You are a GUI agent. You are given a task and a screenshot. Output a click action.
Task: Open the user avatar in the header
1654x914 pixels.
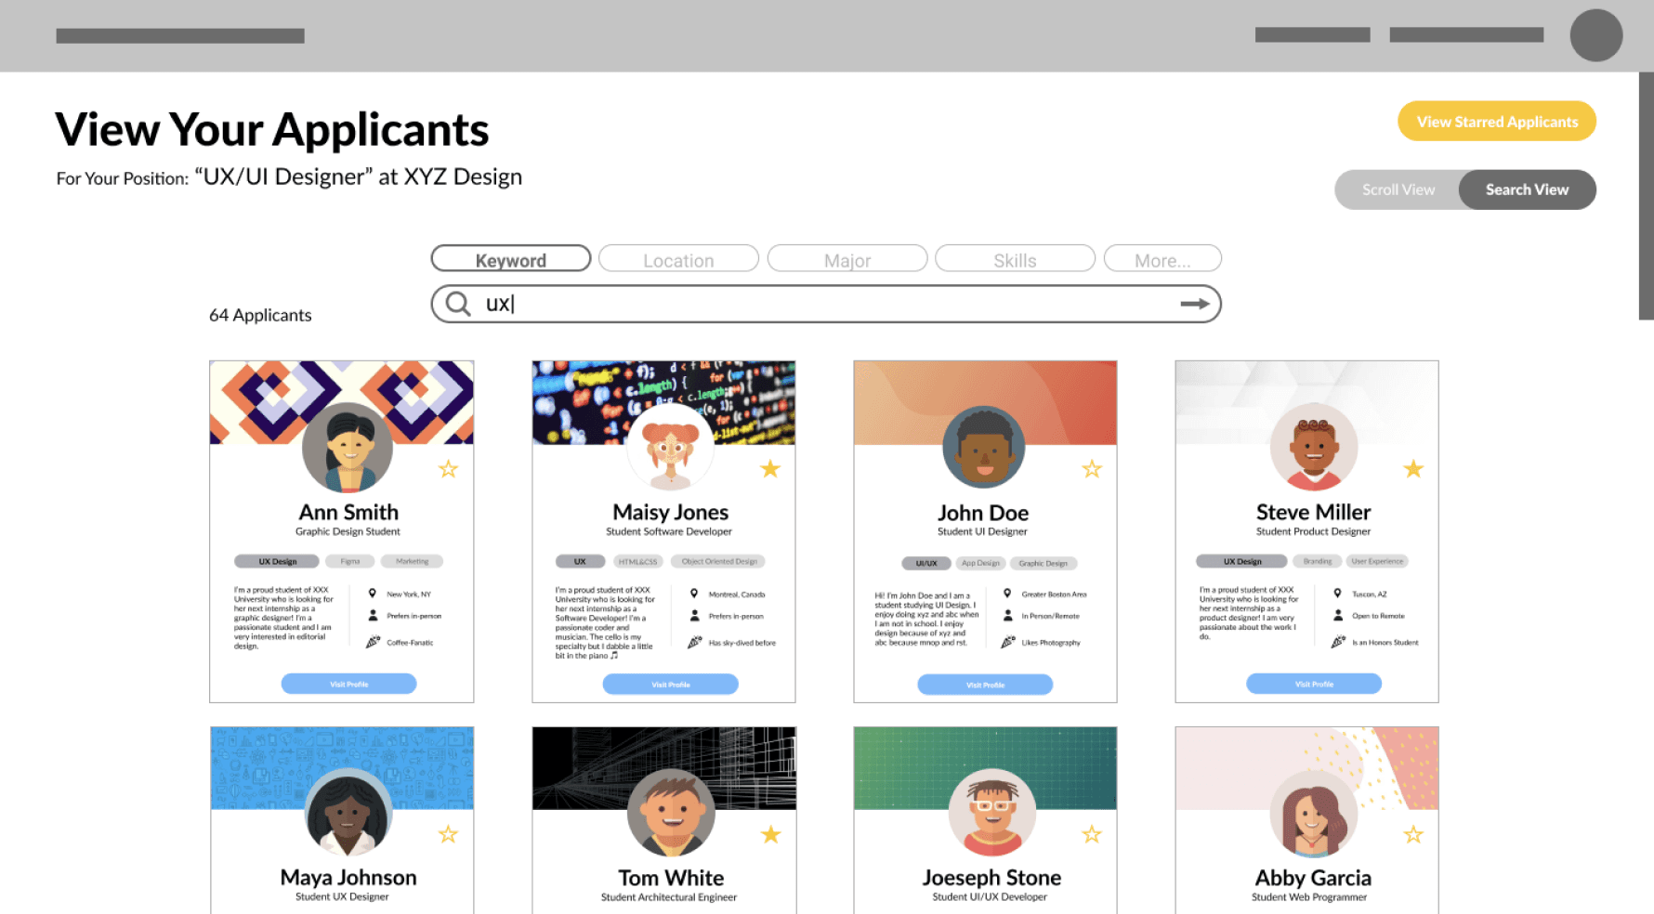click(1595, 35)
